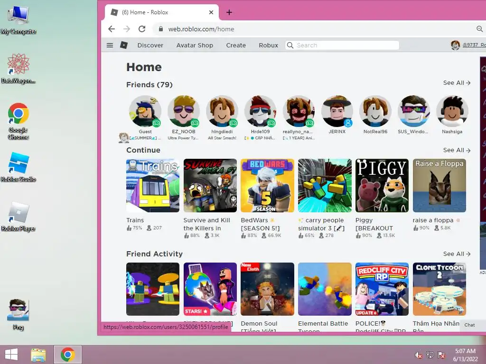Open the Google Chrome desktop shortcut

click(x=19, y=121)
